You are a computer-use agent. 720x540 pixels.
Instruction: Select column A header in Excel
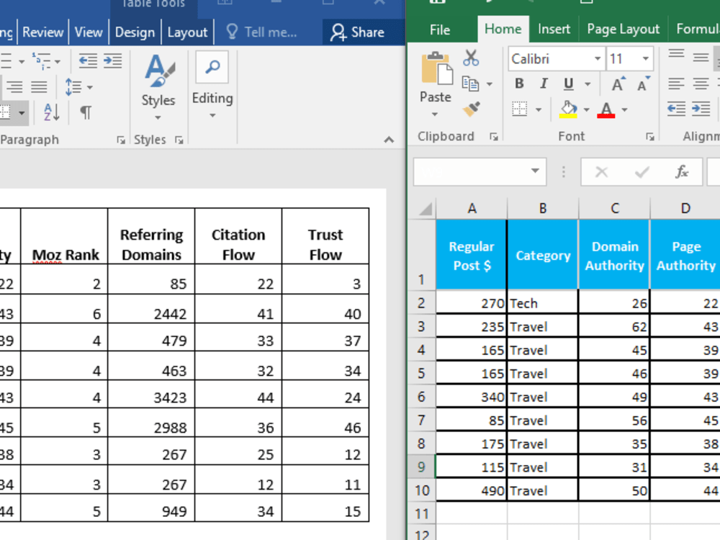472,209
